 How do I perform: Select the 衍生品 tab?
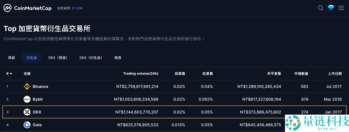(32, 58)
